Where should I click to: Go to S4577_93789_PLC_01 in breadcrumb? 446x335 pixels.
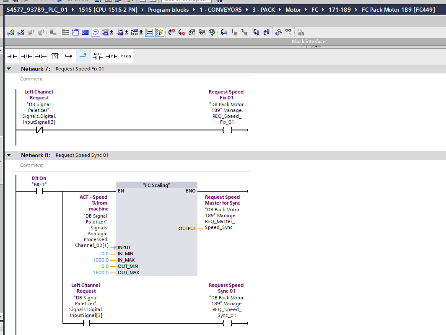pyautogui.click(x=37, y=10)
